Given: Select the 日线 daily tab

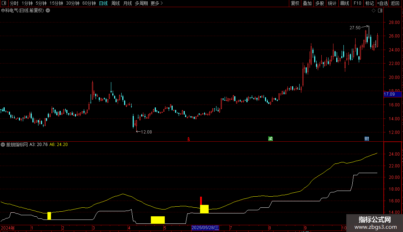Looking at the screenshot, I should pyautogui.click(x=103, y=3).
